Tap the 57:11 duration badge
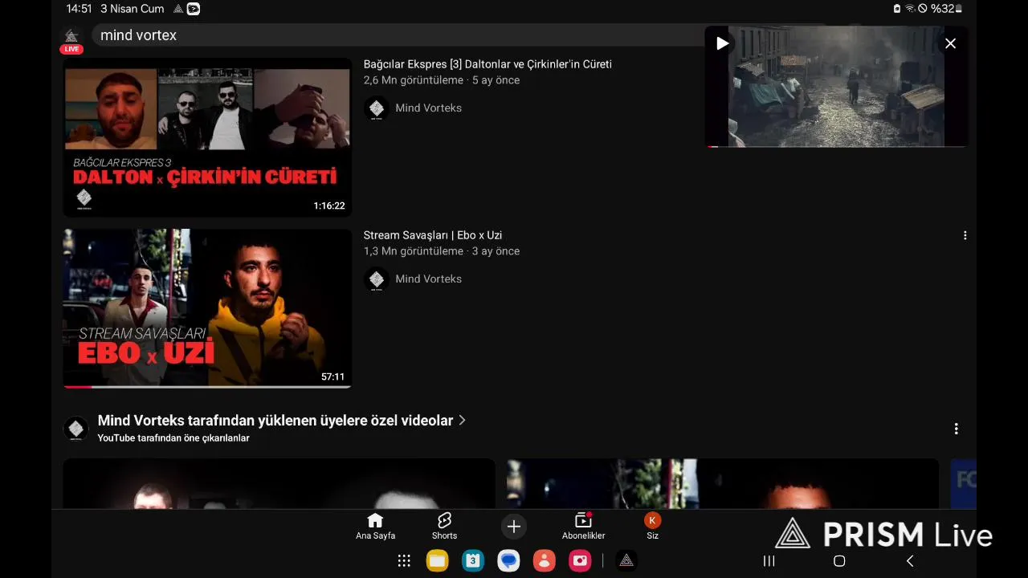The image size is (1028, 578). click(x=332, y=377)
